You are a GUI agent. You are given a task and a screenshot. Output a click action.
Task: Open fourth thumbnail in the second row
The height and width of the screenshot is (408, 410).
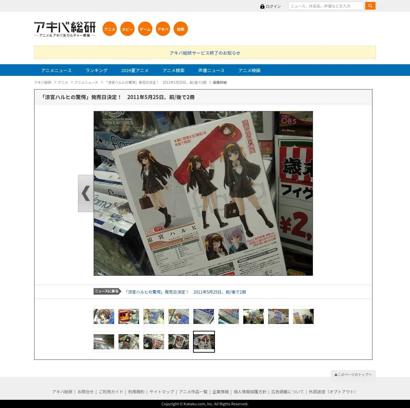179,342
